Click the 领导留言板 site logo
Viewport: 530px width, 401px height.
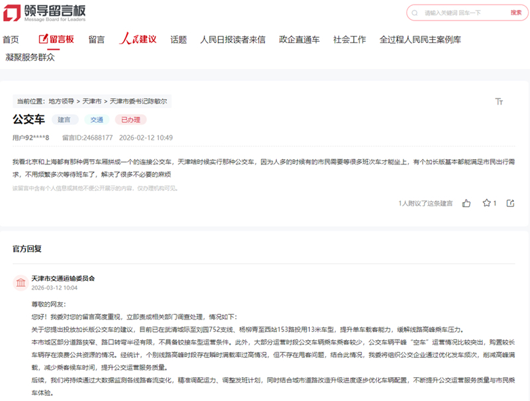(x=44, y=13)
